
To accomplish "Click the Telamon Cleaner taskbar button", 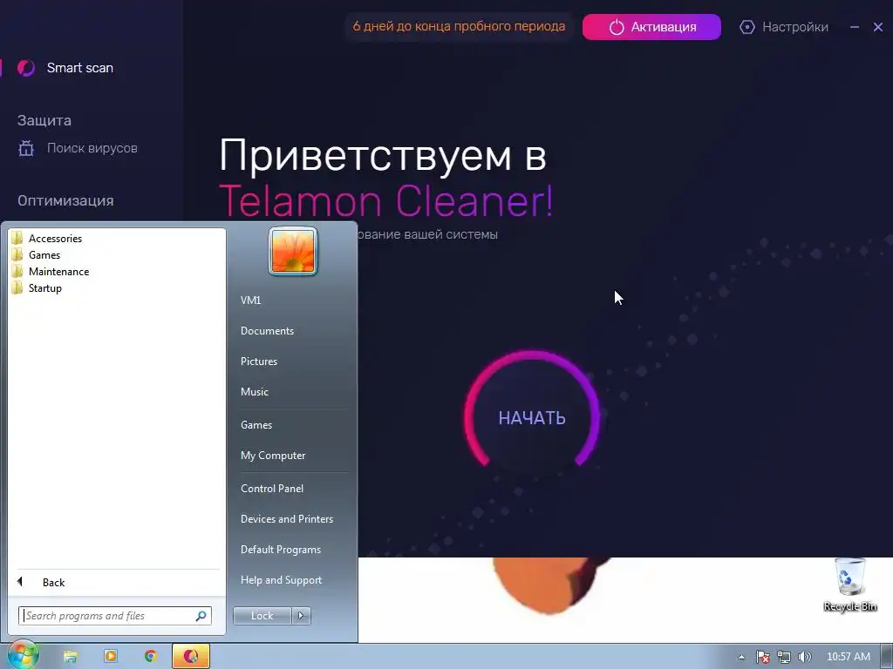I will [191, 657].
